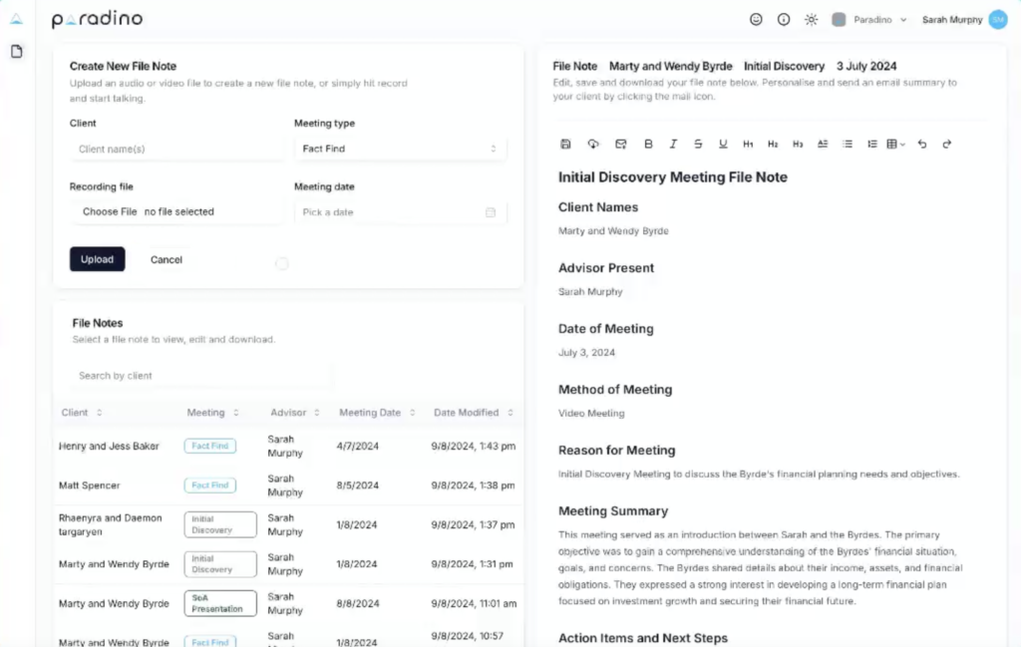The image size is (1021, 647).
Task: Apply strikethrough formatting in editor toolbar
Action: tap(698, 144)
